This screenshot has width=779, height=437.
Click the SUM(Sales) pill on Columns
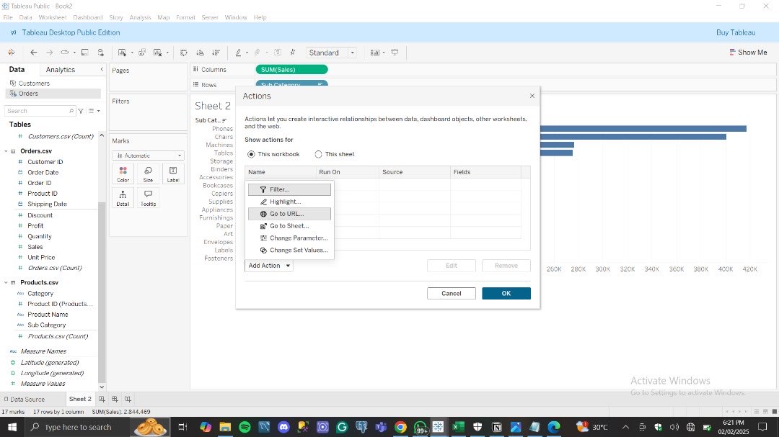pos(291,69)
